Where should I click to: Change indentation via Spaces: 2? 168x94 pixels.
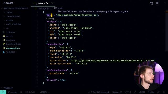point(117,92)
